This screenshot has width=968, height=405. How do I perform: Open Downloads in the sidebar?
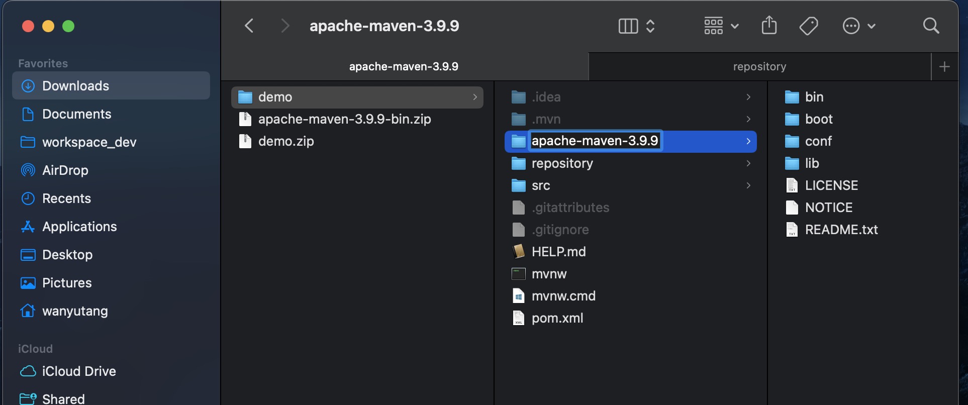point(111,85)
